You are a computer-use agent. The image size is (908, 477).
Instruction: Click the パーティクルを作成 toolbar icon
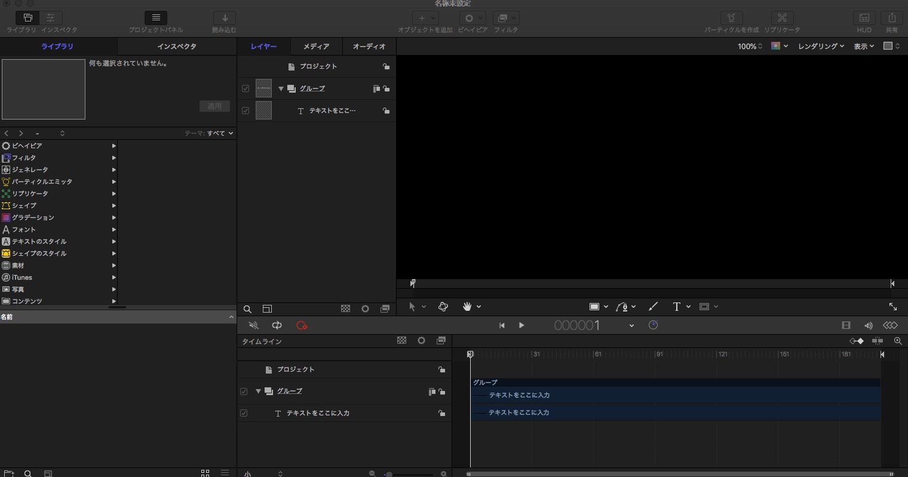click(x=731, y=17)
